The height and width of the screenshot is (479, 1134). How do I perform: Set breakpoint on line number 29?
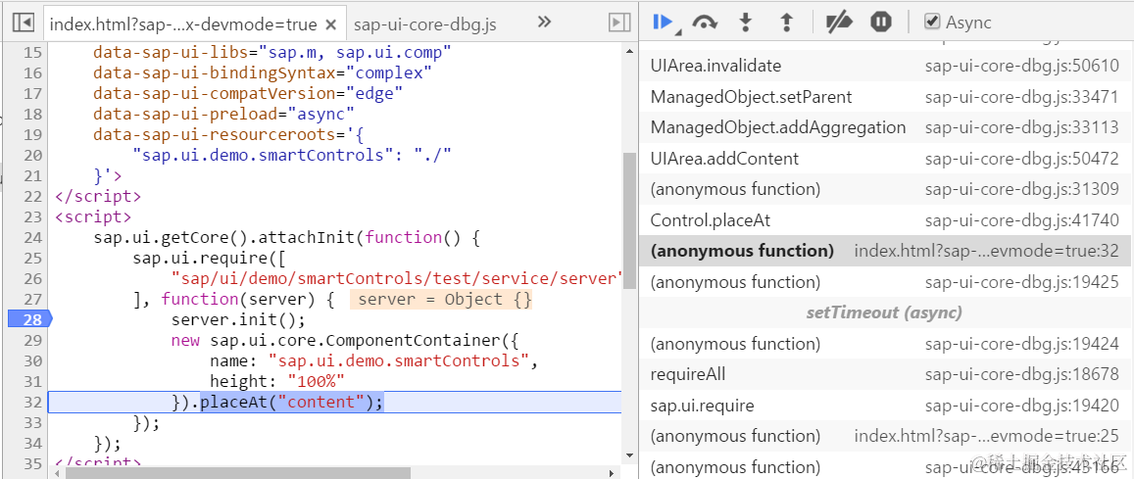point(33,340)
